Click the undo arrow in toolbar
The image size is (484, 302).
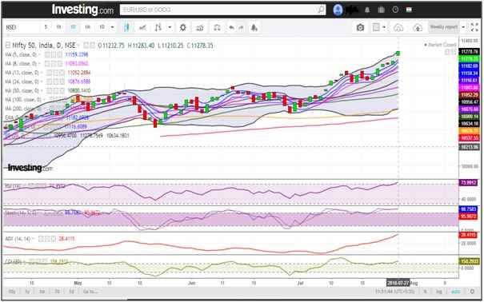point(231,28)
